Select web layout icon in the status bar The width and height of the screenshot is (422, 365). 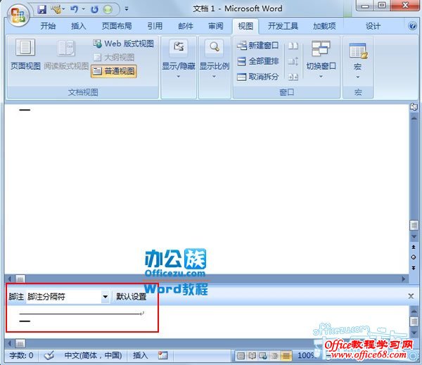coord(263,356)
